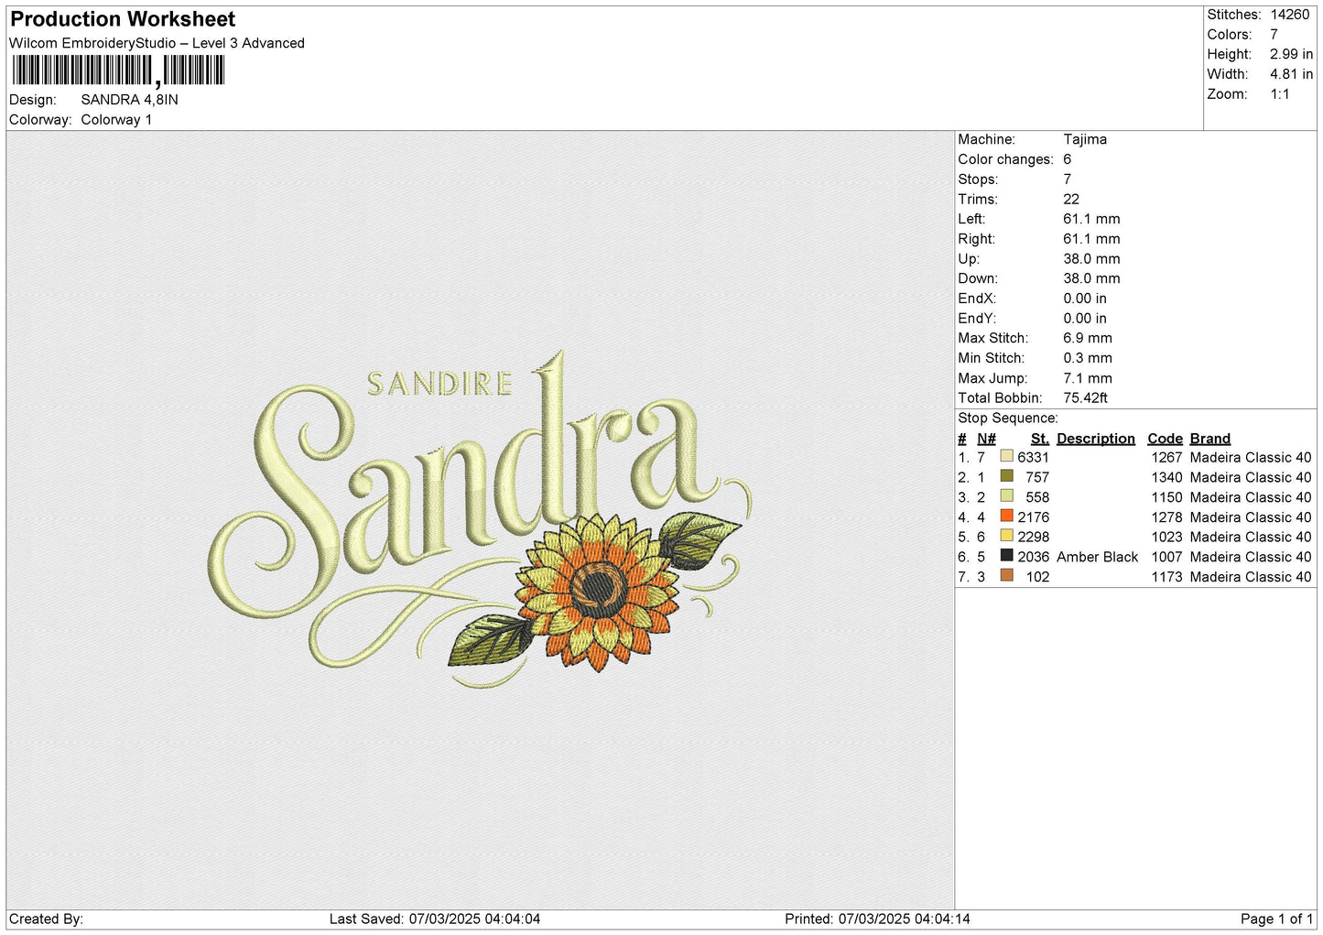This screenshot has height=935, width=1323.
Task: Click the Page 1 of 1 footer text
Action: pos(1276,919)
